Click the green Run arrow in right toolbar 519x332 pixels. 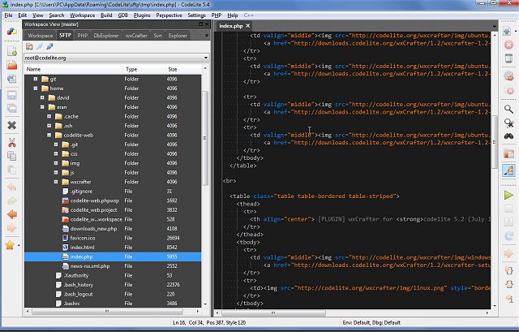coord(508,196)
